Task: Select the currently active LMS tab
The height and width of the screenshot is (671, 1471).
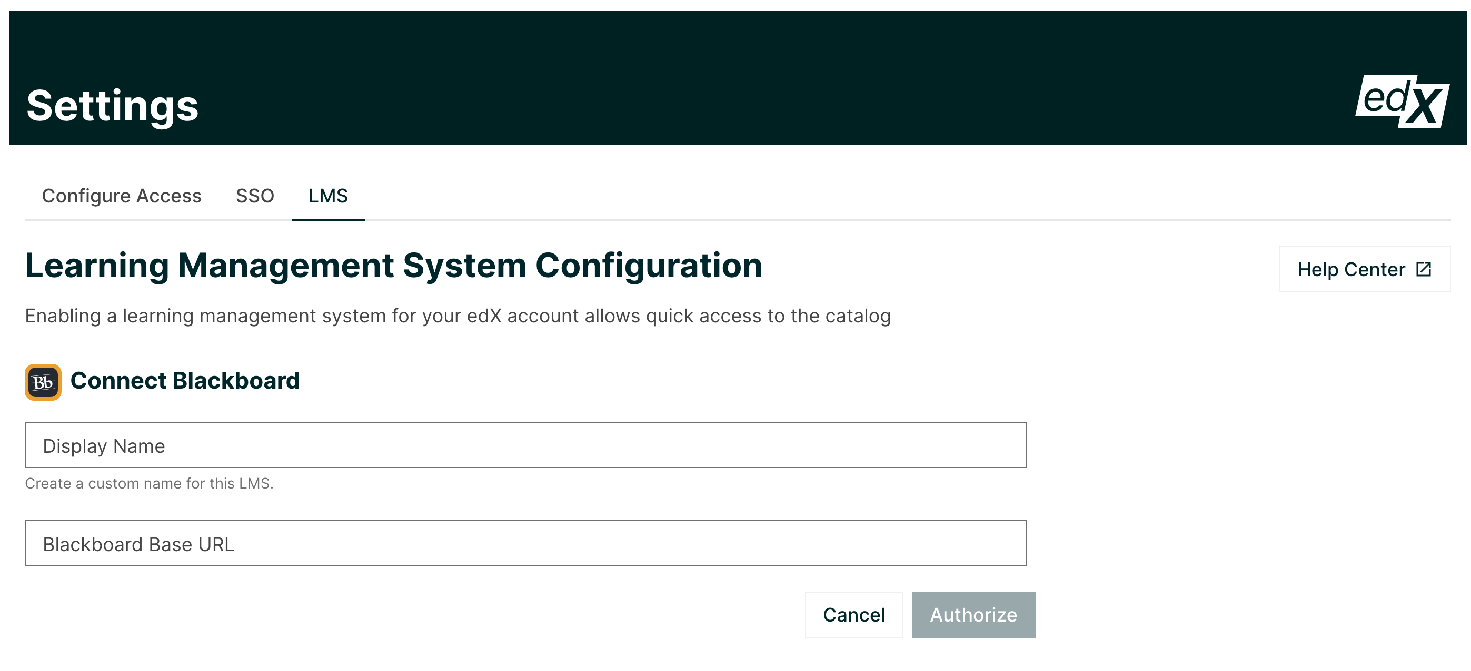Action: pyautogui.click(x=329, y=196)
